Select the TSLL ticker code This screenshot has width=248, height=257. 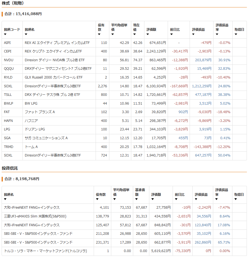pos(8,94)
